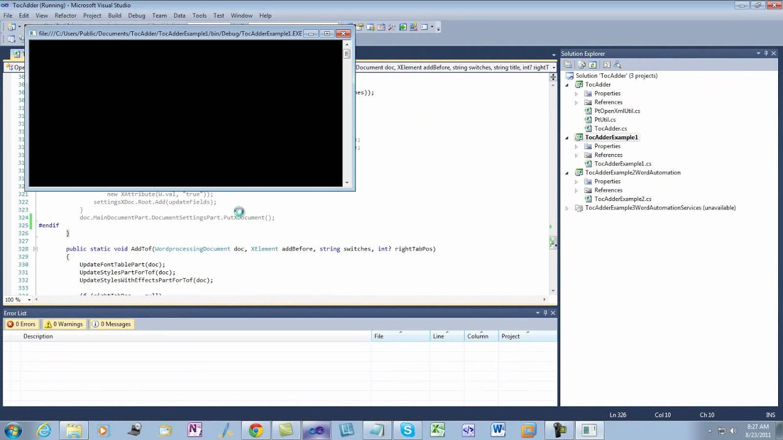Expand References under TocAdderExample2WordAutomation project
The height and width of the screenshot is (440, 783).
click(576, 191)
